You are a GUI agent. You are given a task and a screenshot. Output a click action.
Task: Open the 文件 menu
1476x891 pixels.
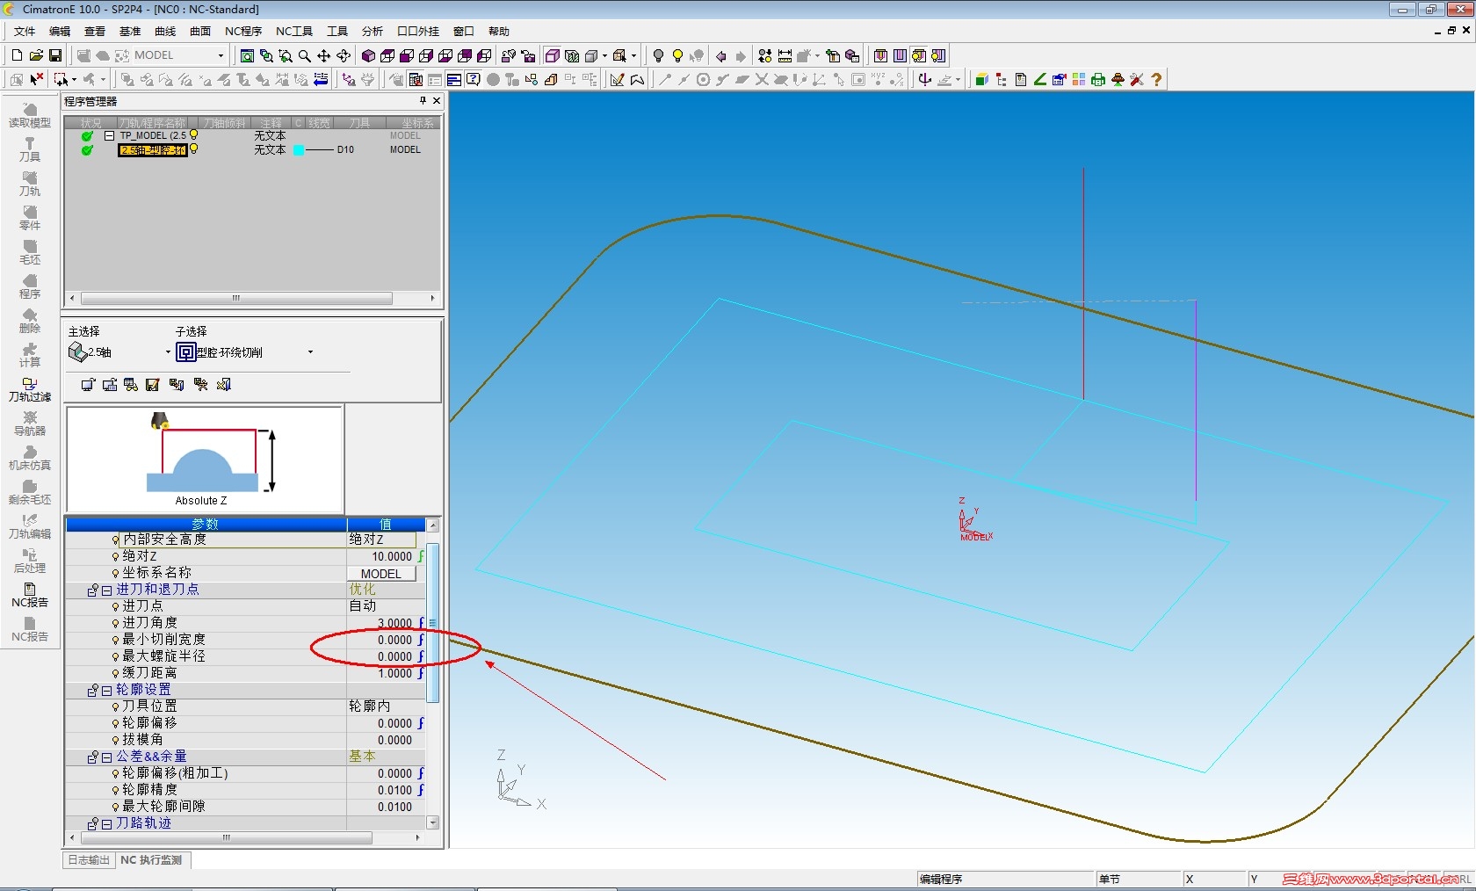[25, 31]
